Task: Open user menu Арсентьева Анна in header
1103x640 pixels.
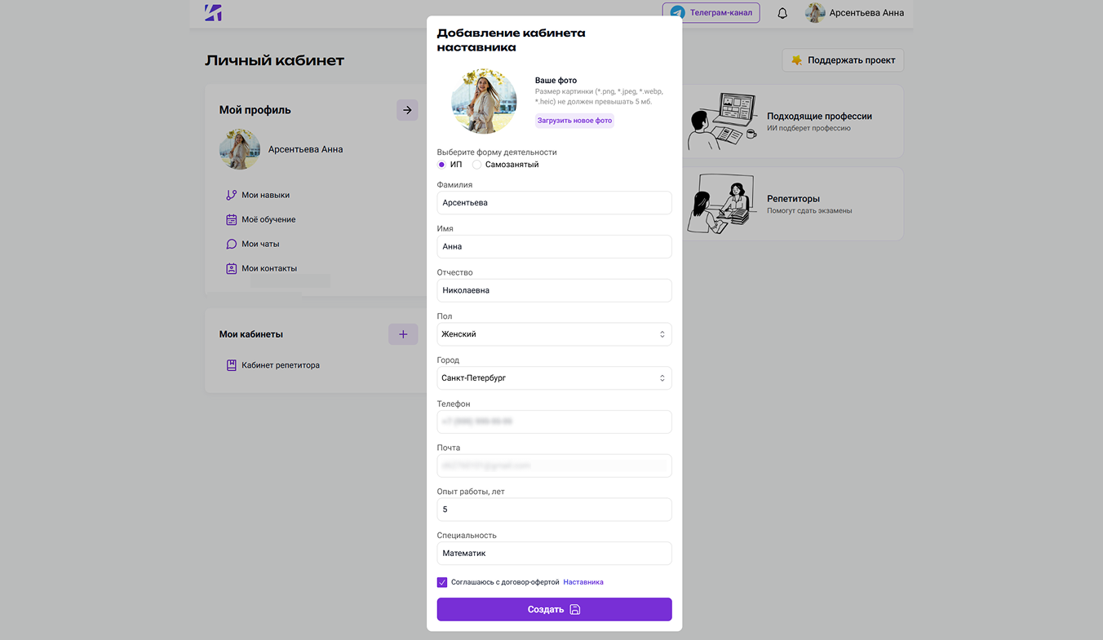Action: [x=855, y=13]
